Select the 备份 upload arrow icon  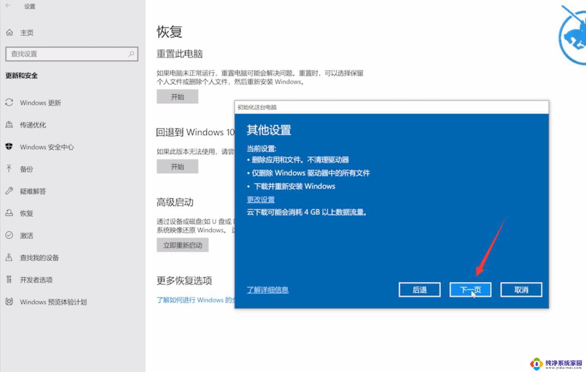coord(9,168)
